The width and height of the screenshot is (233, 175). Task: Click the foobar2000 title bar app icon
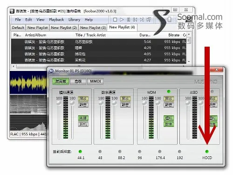(12, 11)
